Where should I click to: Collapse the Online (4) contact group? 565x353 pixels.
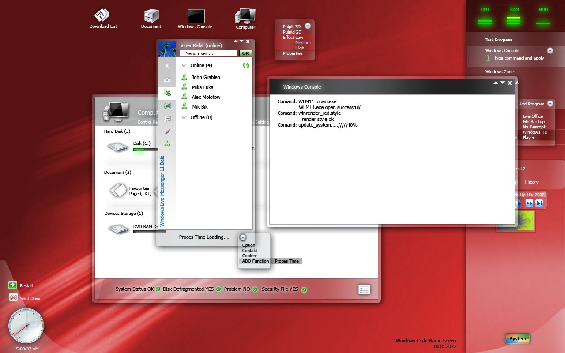[184, 65]
